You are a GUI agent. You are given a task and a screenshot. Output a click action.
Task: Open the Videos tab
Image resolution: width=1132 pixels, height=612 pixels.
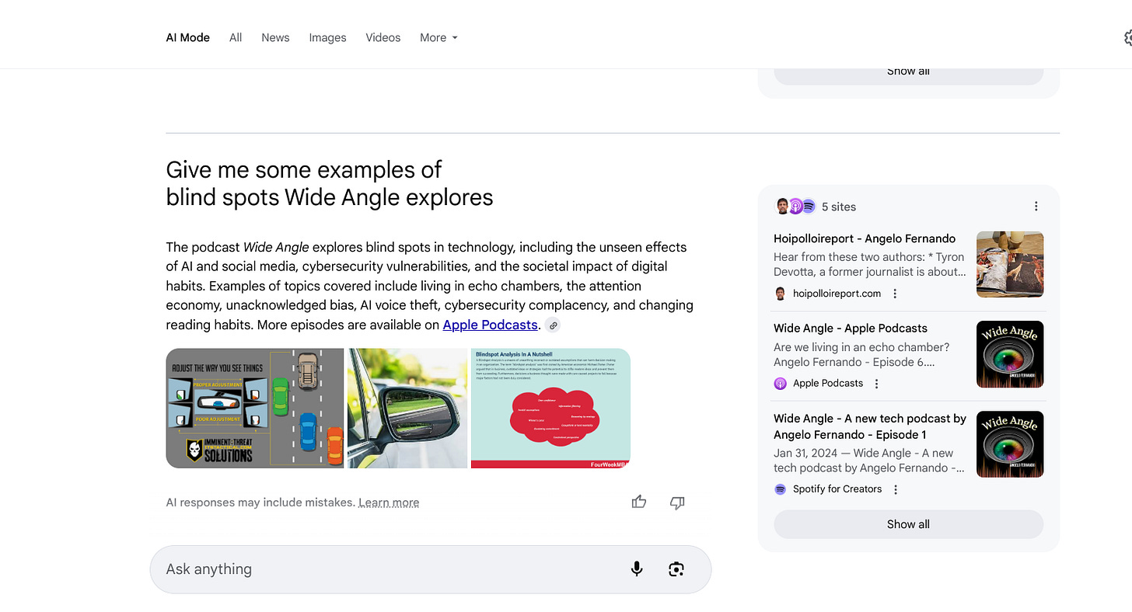(x=383, y=37)
